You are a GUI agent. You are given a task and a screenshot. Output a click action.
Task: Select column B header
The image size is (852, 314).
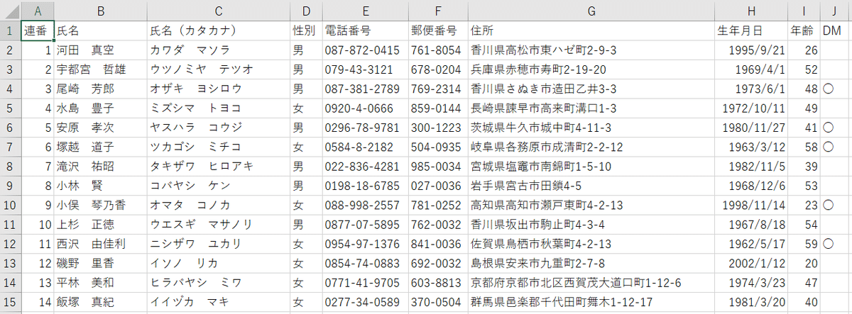click(x=101, y=11)
